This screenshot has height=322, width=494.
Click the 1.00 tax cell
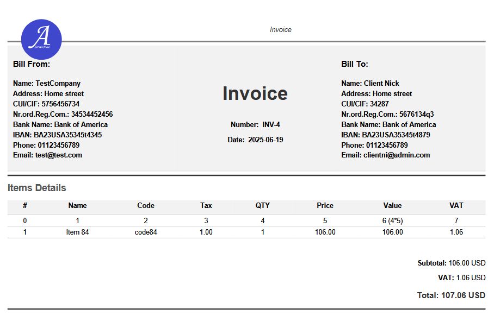pos(206,232)
